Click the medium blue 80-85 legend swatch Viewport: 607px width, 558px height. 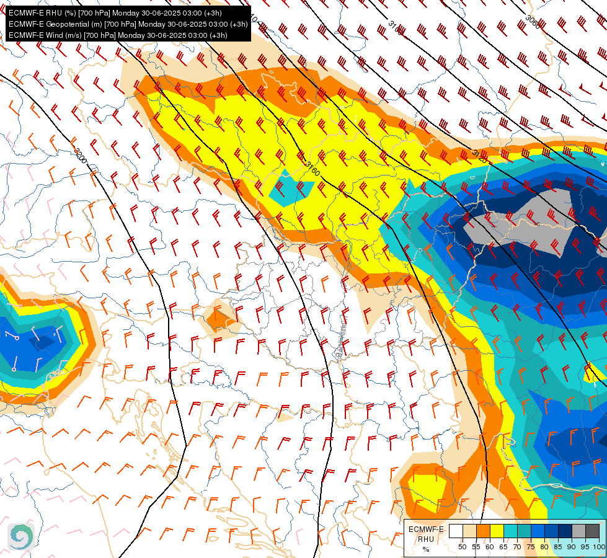tap(552, 531)
